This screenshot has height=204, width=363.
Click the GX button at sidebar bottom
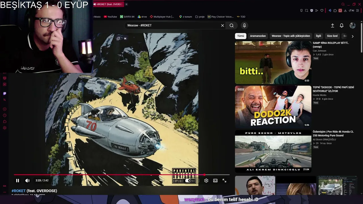click(x=5, y=186)
